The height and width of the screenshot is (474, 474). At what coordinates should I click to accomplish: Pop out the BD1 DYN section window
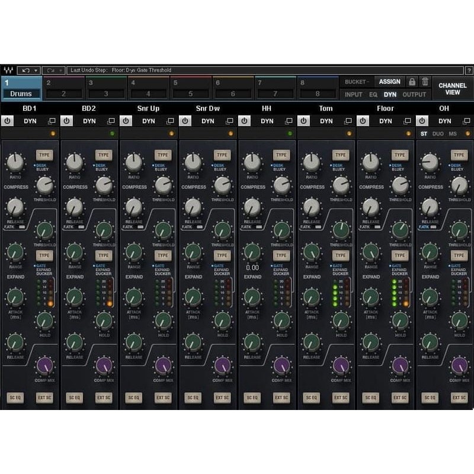[x=51, y=121]
